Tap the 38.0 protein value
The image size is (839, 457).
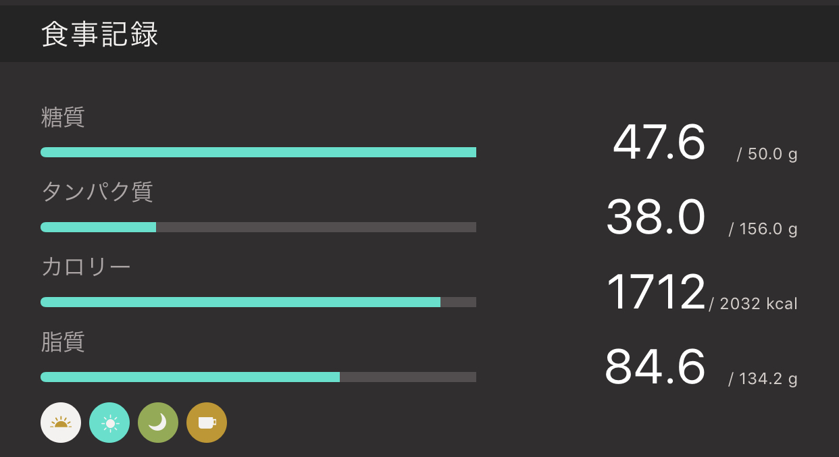(x=655, y=217)
